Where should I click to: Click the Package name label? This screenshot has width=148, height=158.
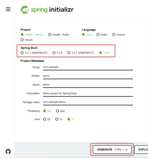pyautogui.click(x=31, y=102)
